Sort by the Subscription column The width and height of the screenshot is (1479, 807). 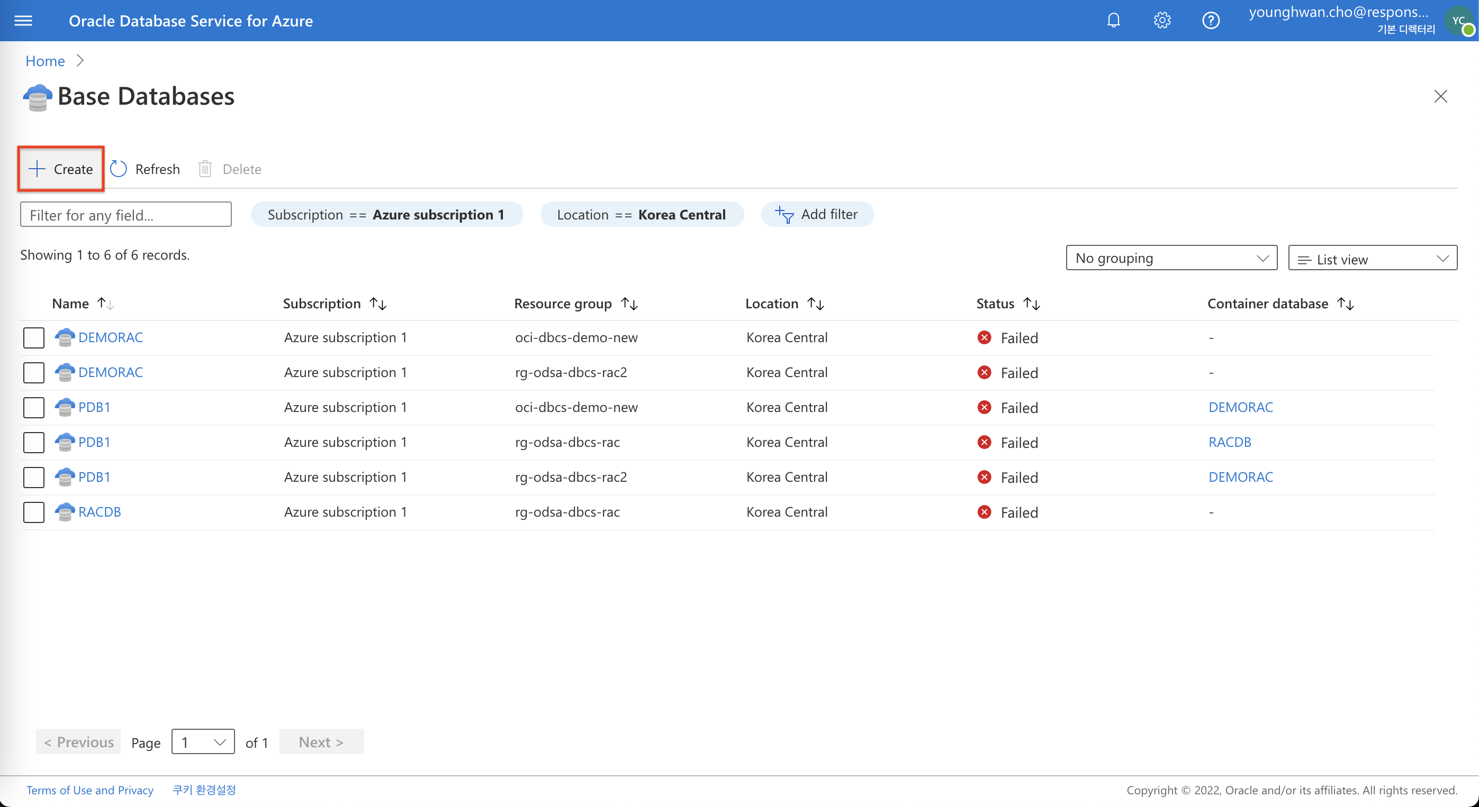[x=335, y=304]
